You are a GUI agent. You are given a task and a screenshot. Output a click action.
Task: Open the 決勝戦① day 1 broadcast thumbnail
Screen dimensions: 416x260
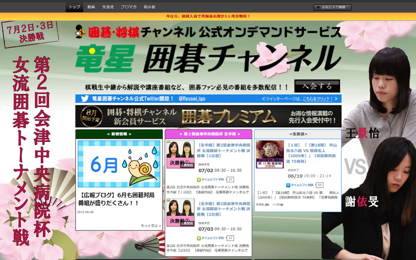[180, 155]
